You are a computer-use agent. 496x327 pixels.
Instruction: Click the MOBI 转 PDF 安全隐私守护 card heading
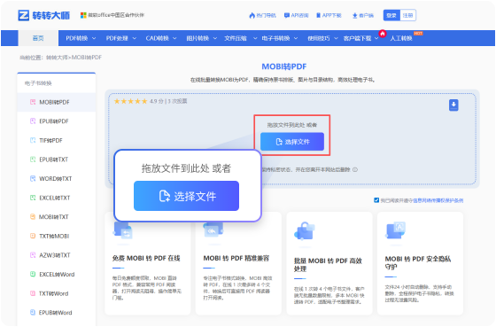pyautogui.click(x=417, y=263)
